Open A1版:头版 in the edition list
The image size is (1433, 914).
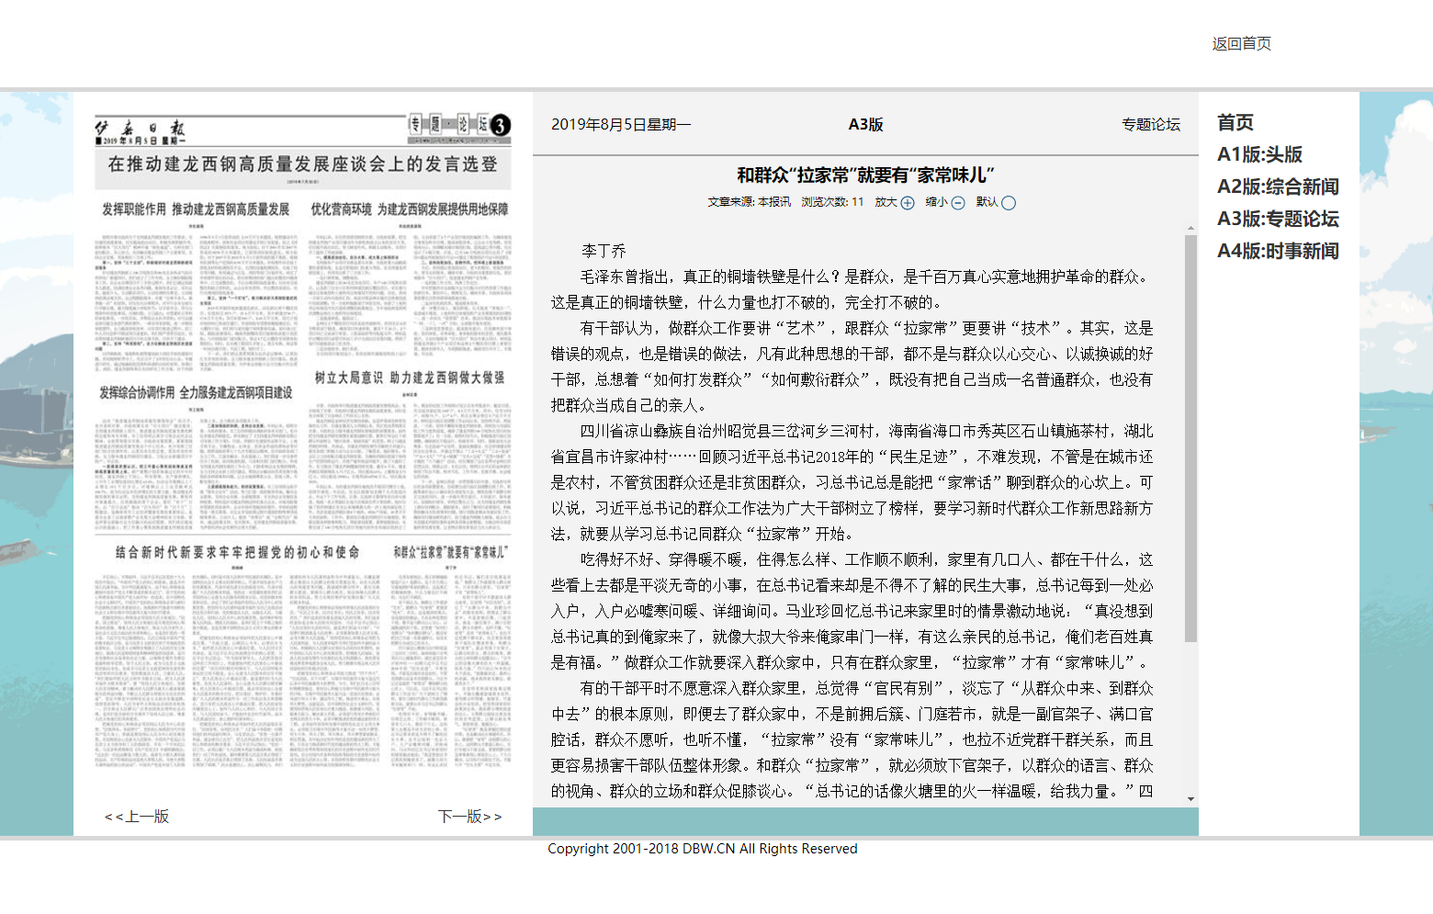click(x=1260, y=154)
